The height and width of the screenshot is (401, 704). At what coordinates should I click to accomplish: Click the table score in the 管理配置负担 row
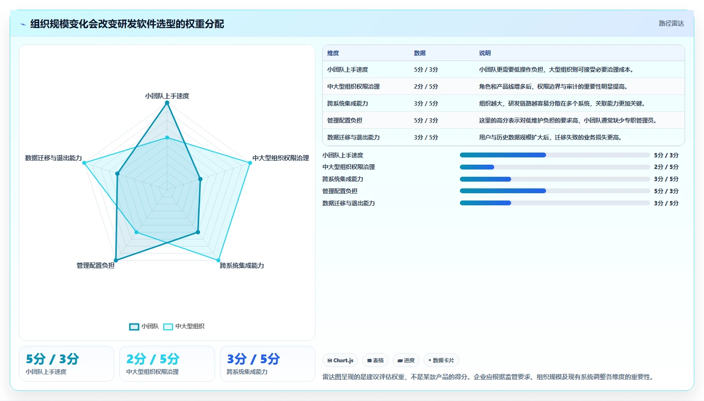coord(426,121)
